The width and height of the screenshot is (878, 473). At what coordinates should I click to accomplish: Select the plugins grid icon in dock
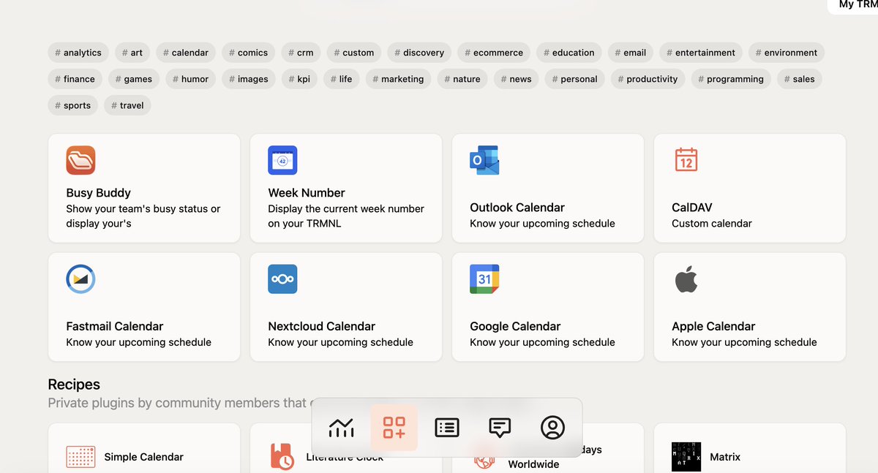(394, 428)
